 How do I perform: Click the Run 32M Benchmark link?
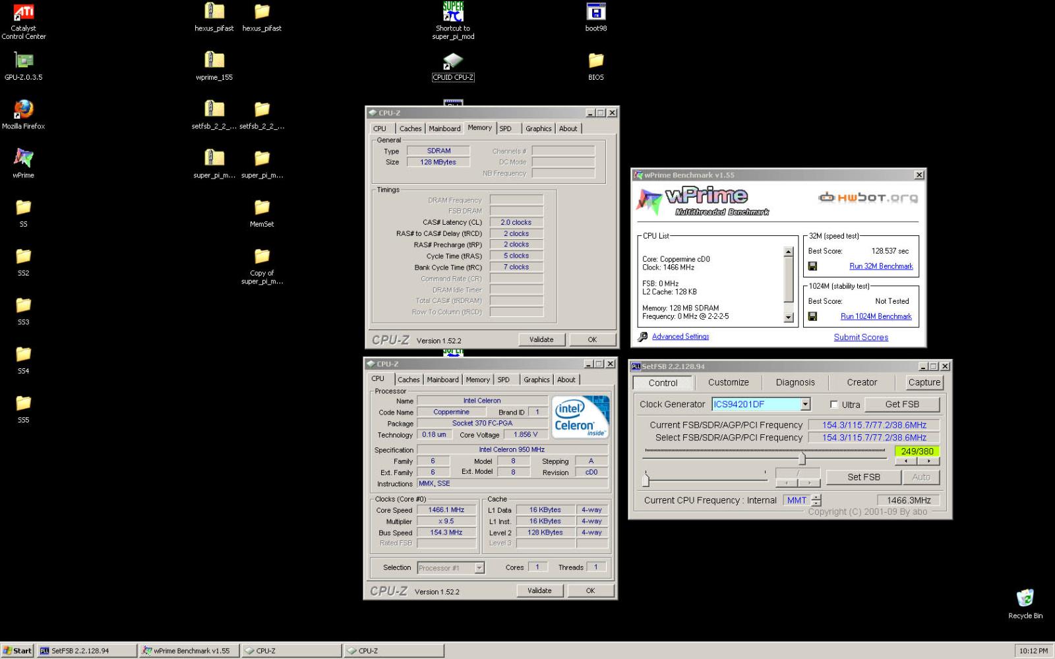(881, 266)
